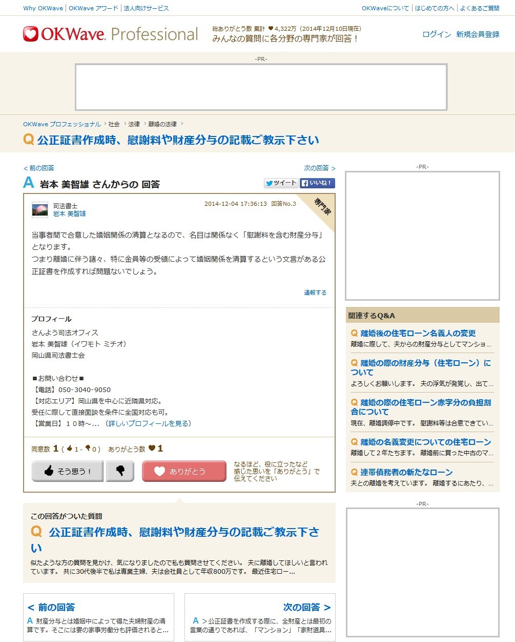Open the 法律 breadcrumb
Screen dimensions: 515x642
(134, 124)
